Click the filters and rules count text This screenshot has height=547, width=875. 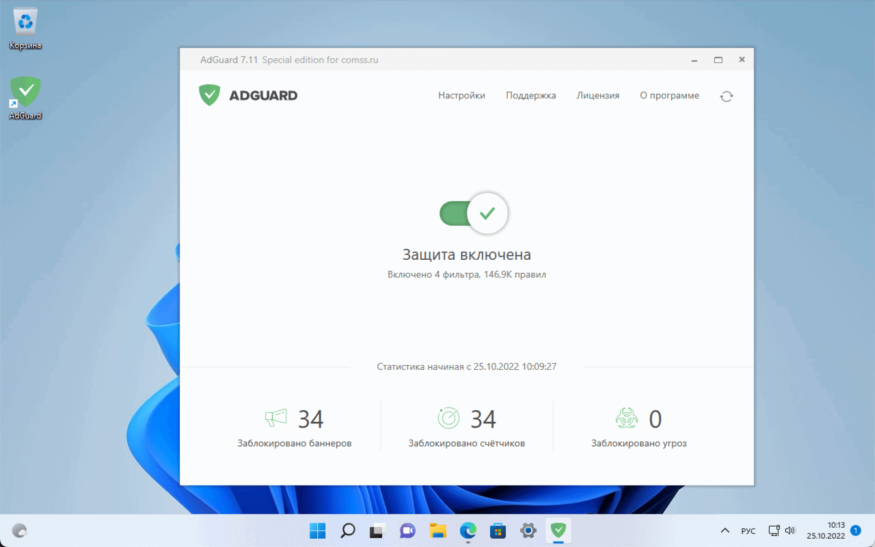(x=467, y=275)
